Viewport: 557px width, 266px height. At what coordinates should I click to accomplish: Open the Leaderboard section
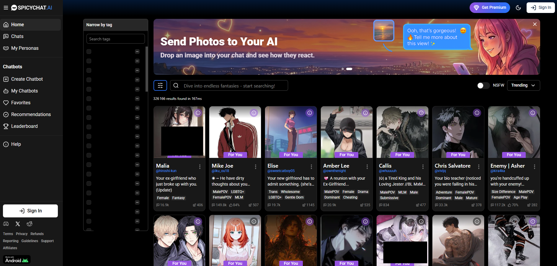pos(24,126)
